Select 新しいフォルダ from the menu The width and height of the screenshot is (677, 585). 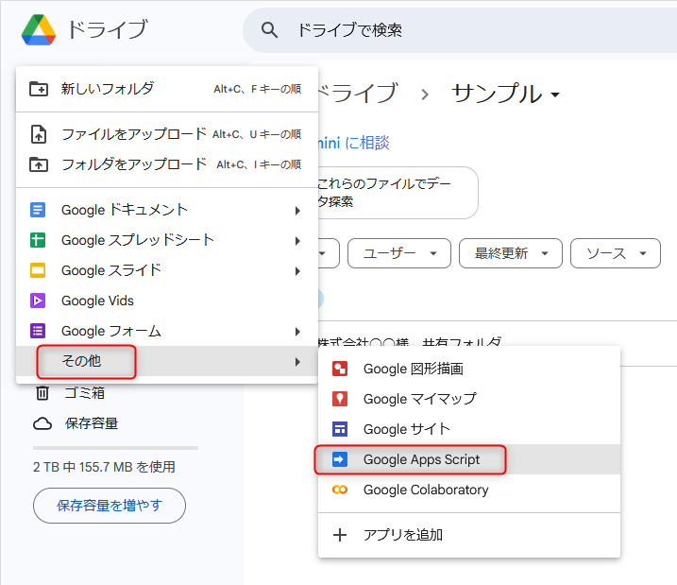tap(108, 89)
